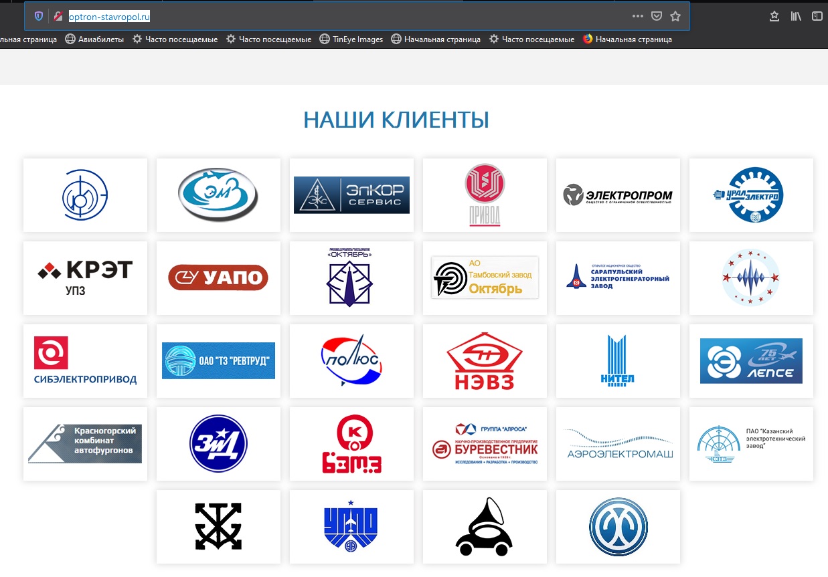Viewport: 828px width, 577px height.
Task: Click the ЭМЗ oval logo
Action: pyautogui.click(x=218, y=195)
